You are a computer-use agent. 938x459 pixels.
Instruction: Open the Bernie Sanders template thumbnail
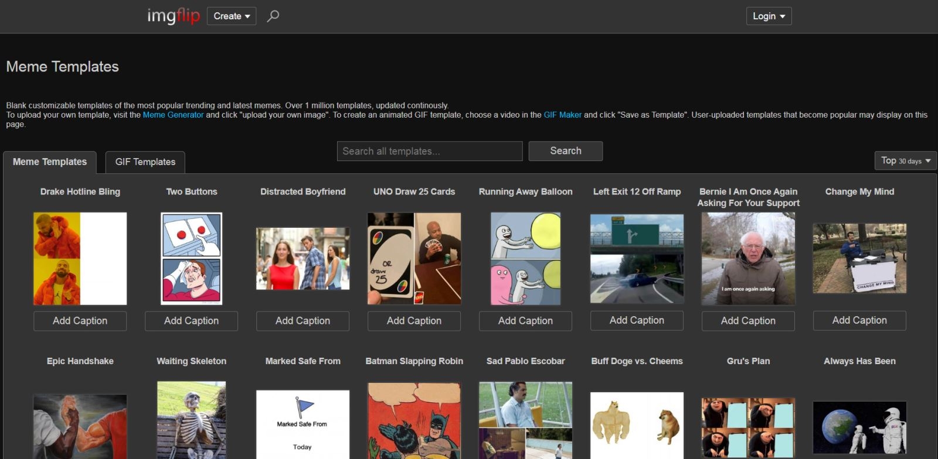point(749,258)
